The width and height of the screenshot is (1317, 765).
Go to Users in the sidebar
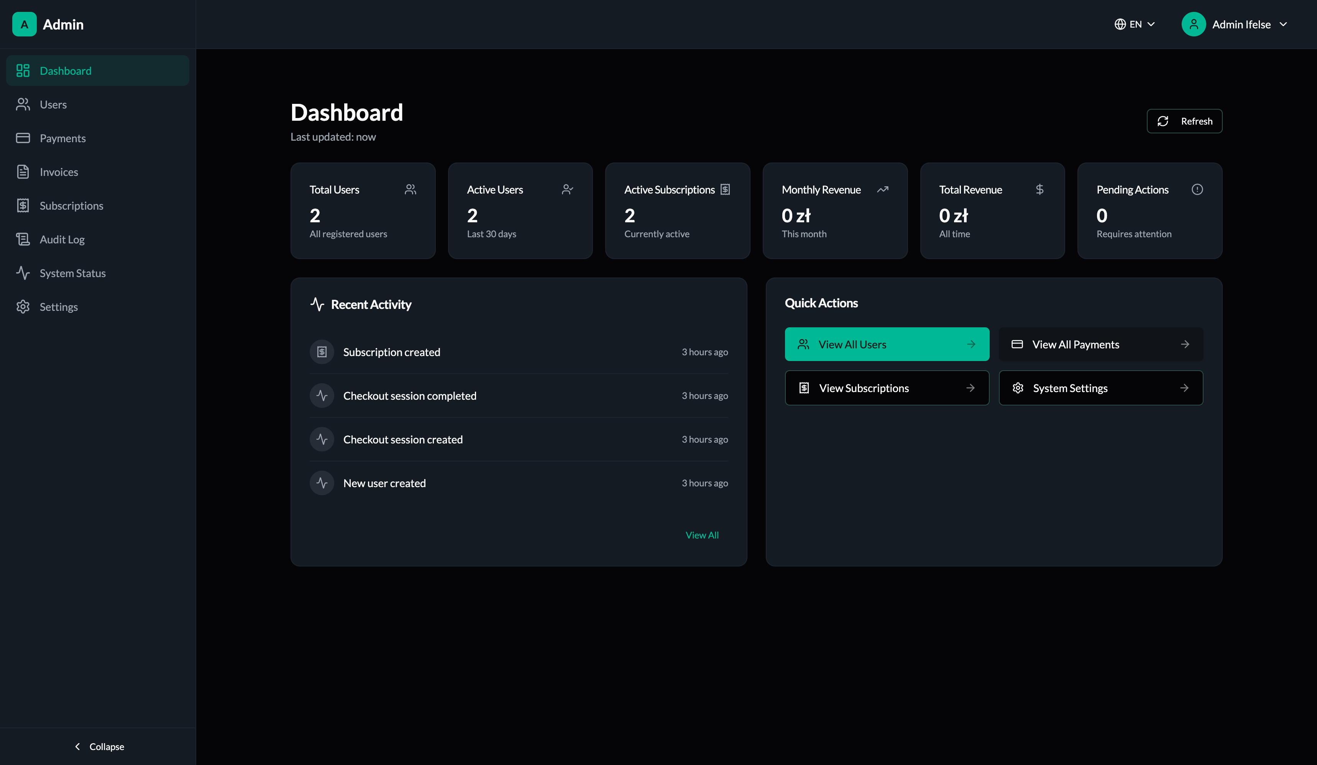point(98,105)
